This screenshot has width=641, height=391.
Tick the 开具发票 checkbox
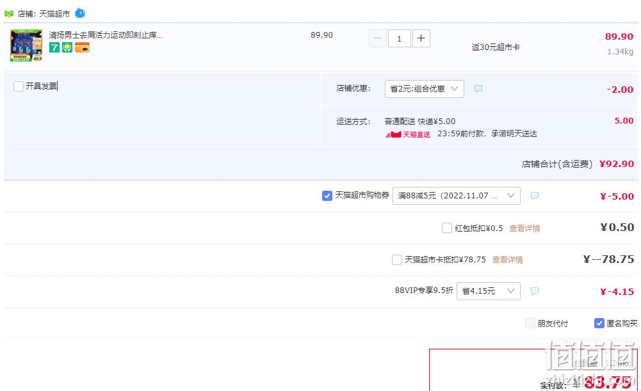19,86
